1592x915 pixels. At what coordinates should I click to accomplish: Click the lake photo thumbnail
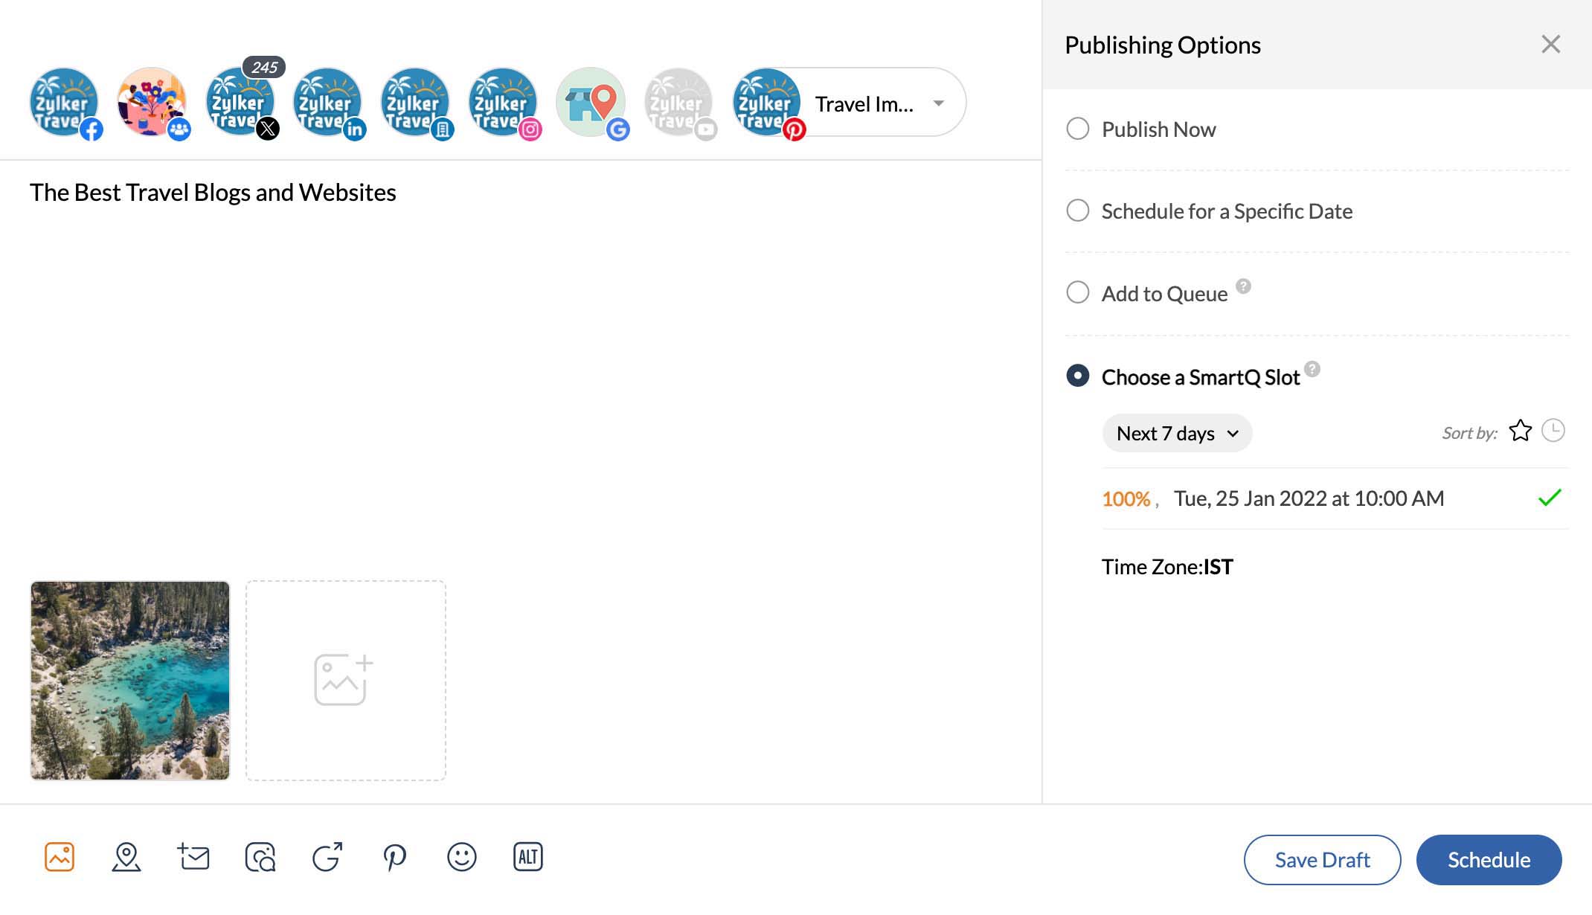tap(130, 681)
